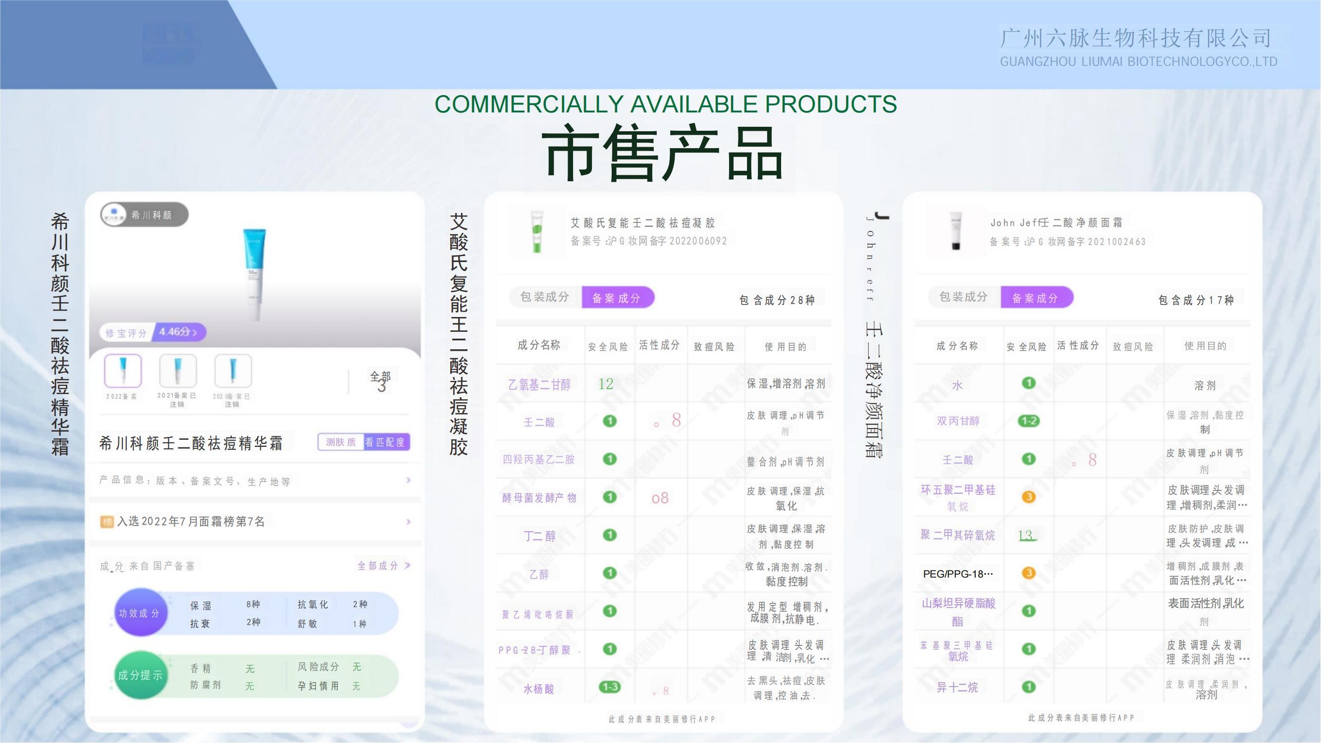The width and height of the screenshot is (1321, 743).
Task: Select the 包装成分 tab in 艾酸氏 panel
Action: [x=545, y=297]
